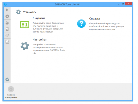Click the help description about online manual
Image resolution: width=138 pixels, height=104 pixels.
(107, 26)
